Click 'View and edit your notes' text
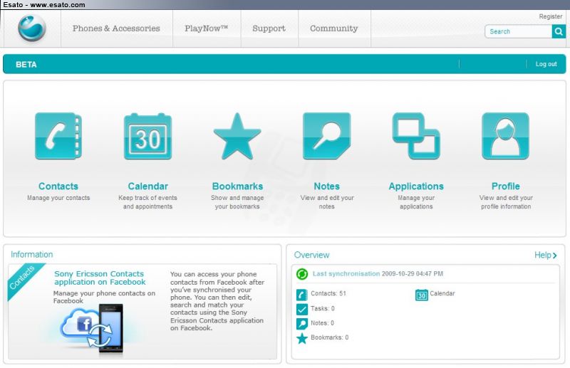This screenshot has width=570, height=368. click(327, 202)
